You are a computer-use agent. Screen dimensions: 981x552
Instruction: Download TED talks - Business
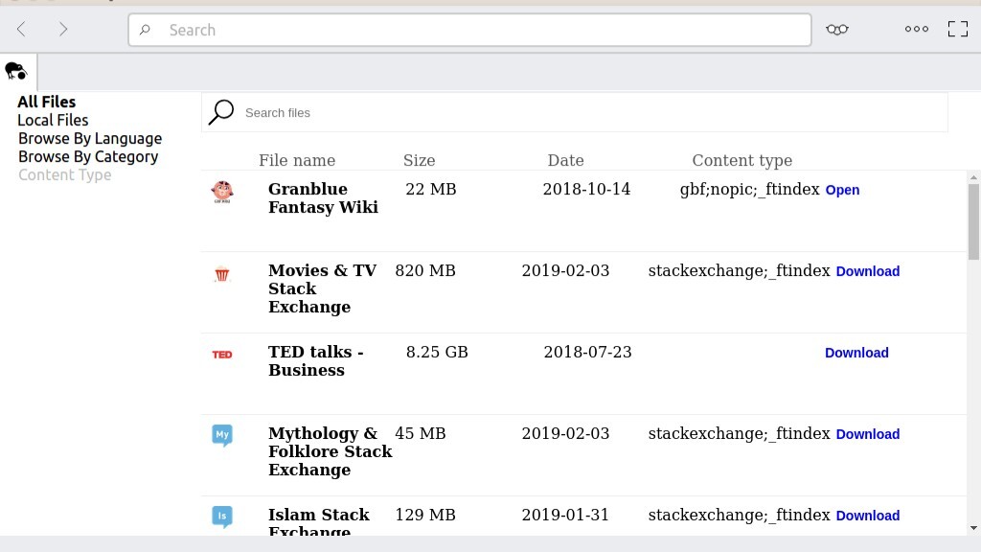coord(856,353)
